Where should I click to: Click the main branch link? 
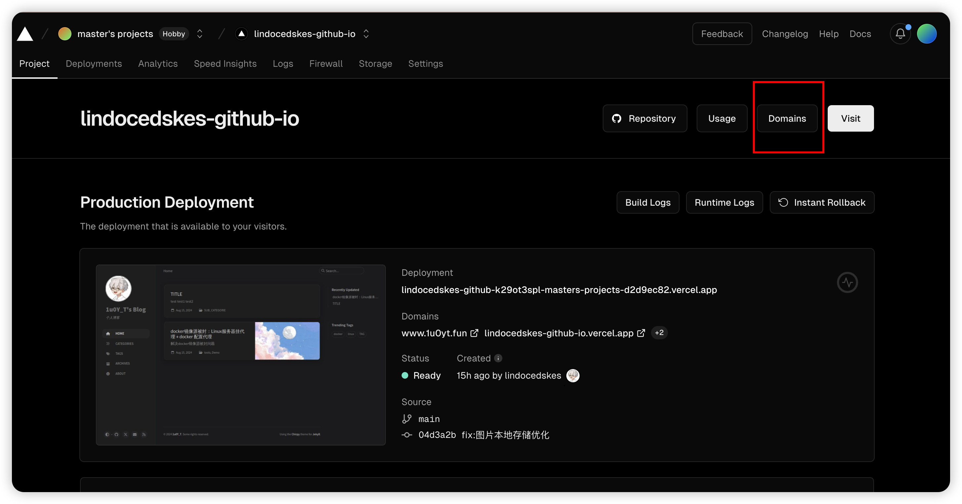429,419
